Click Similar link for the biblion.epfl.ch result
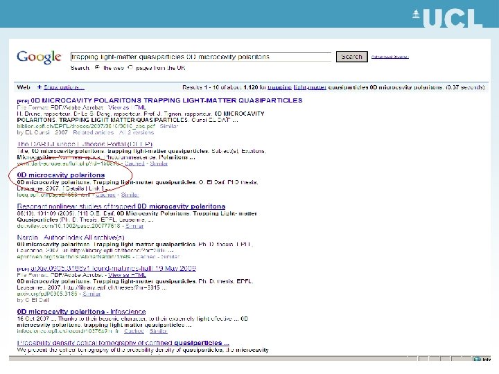The width and height of the screenshot is (499, 374). pyautogui.click(x=168, y=126)
